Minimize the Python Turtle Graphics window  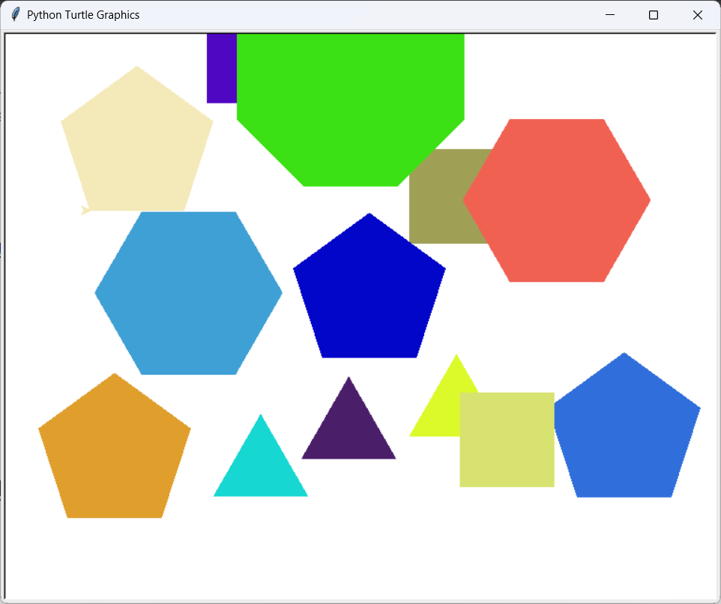610,15
